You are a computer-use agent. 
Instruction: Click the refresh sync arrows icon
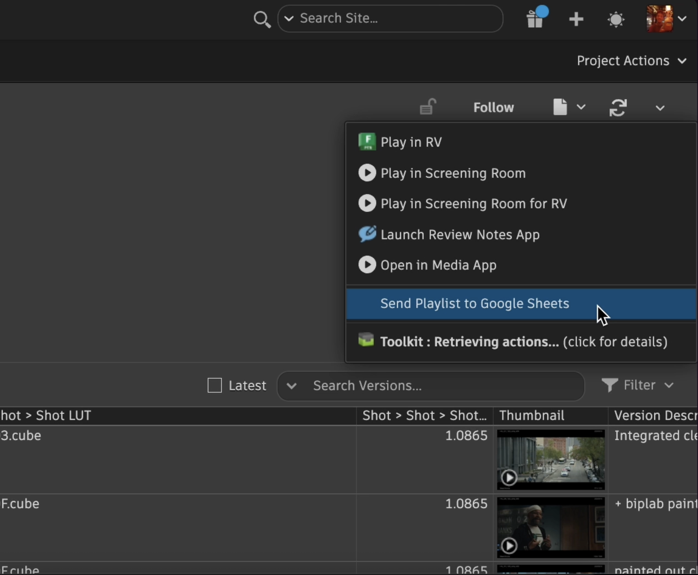(x=618, y=108)
